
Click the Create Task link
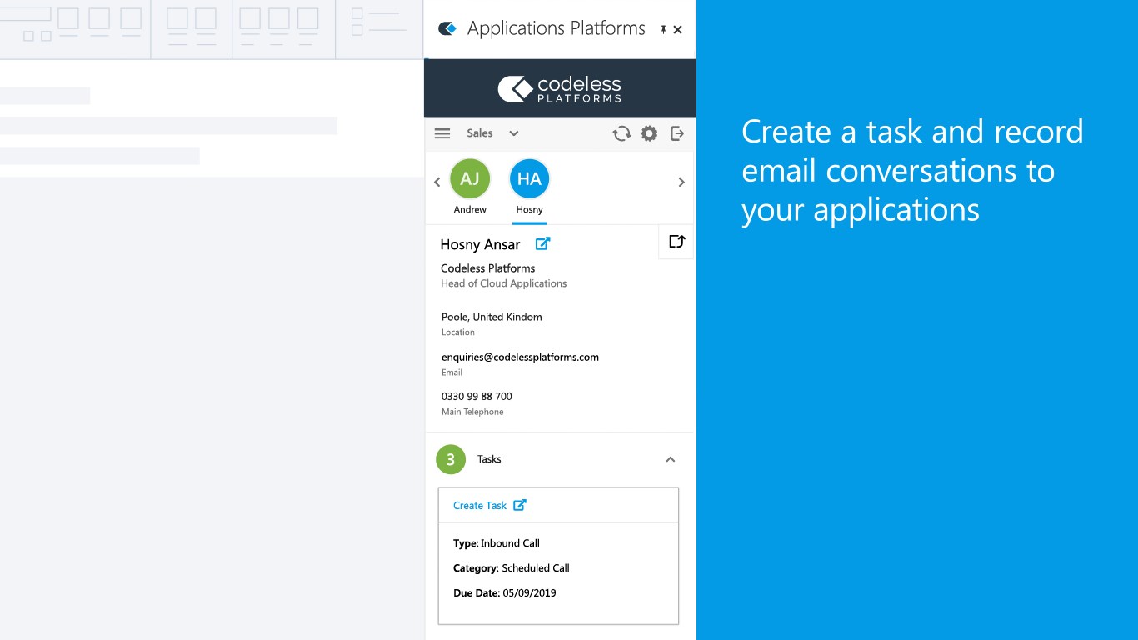coord(480,506)
